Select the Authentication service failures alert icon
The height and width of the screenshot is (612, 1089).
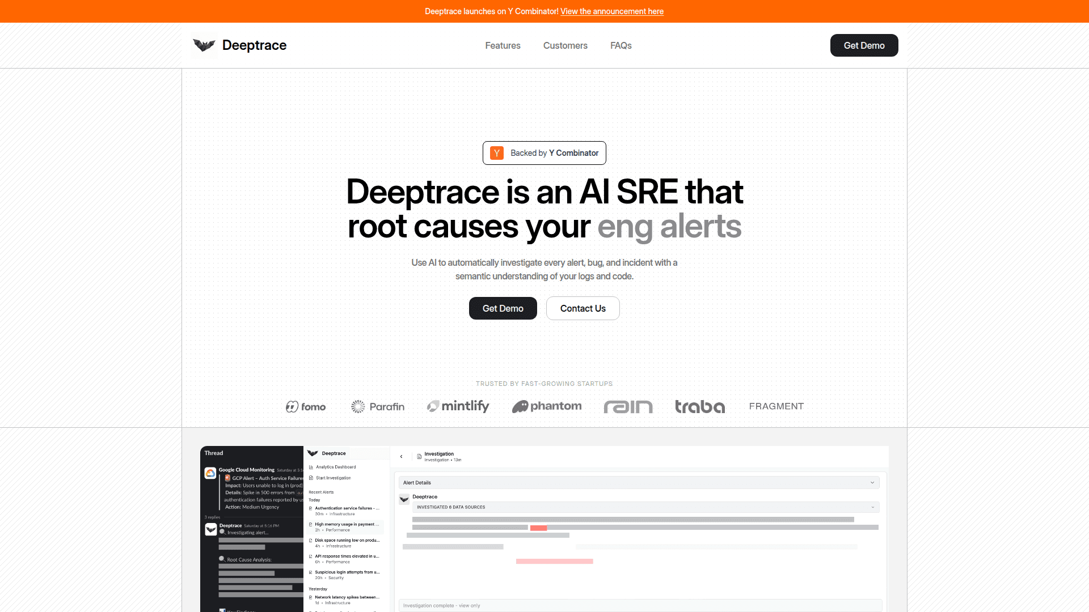point(311,508)
